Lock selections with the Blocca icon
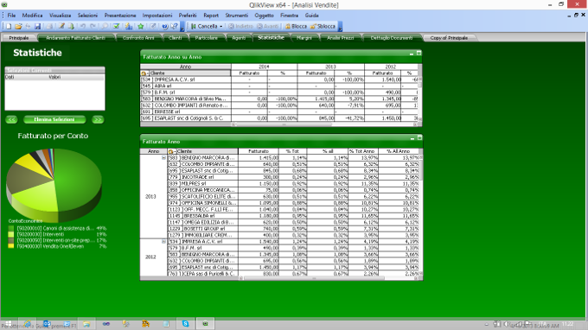Screen dimensions: 588x330 [x=296, y=26]
